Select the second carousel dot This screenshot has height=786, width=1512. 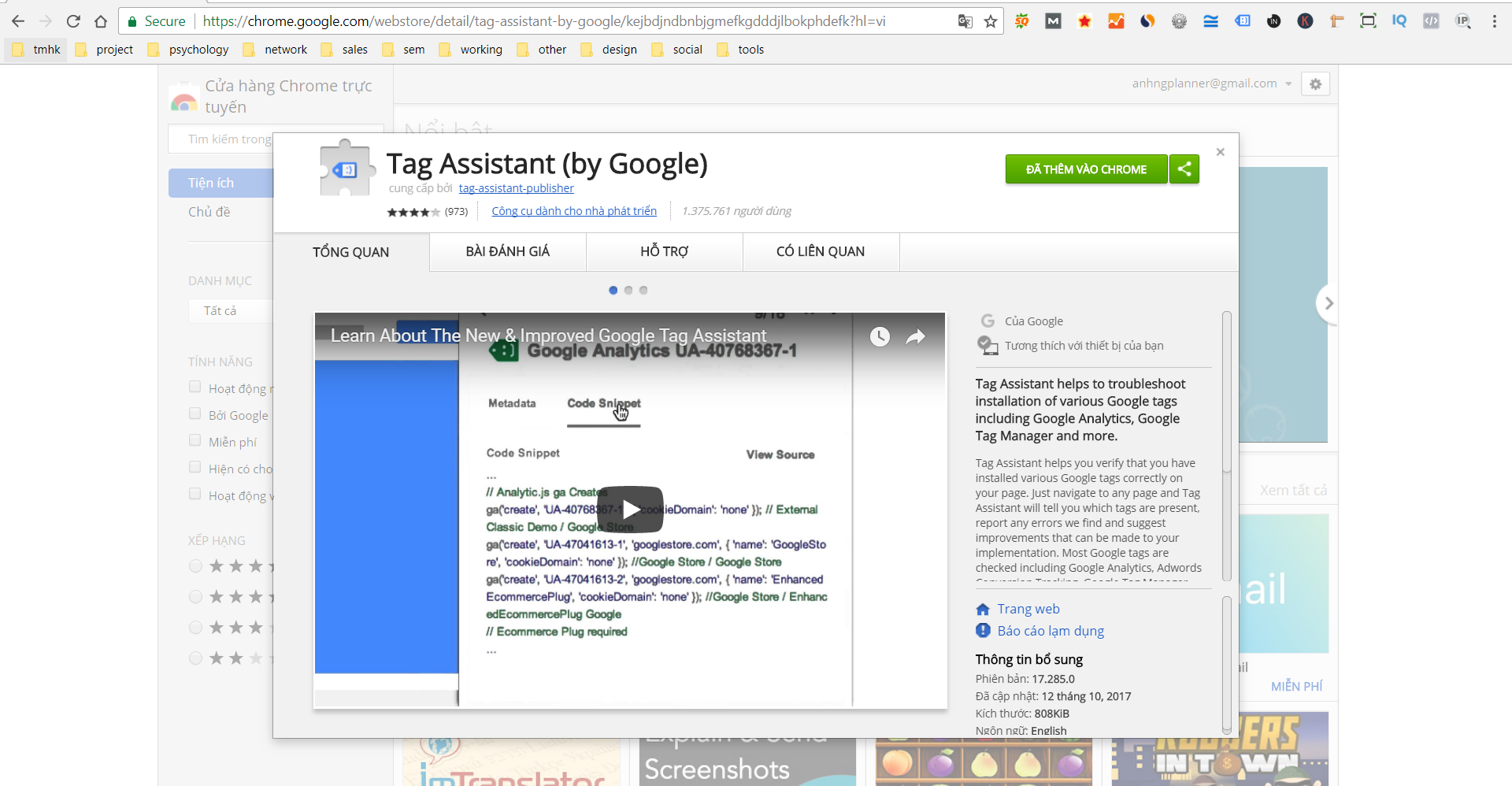click(628, 291)
